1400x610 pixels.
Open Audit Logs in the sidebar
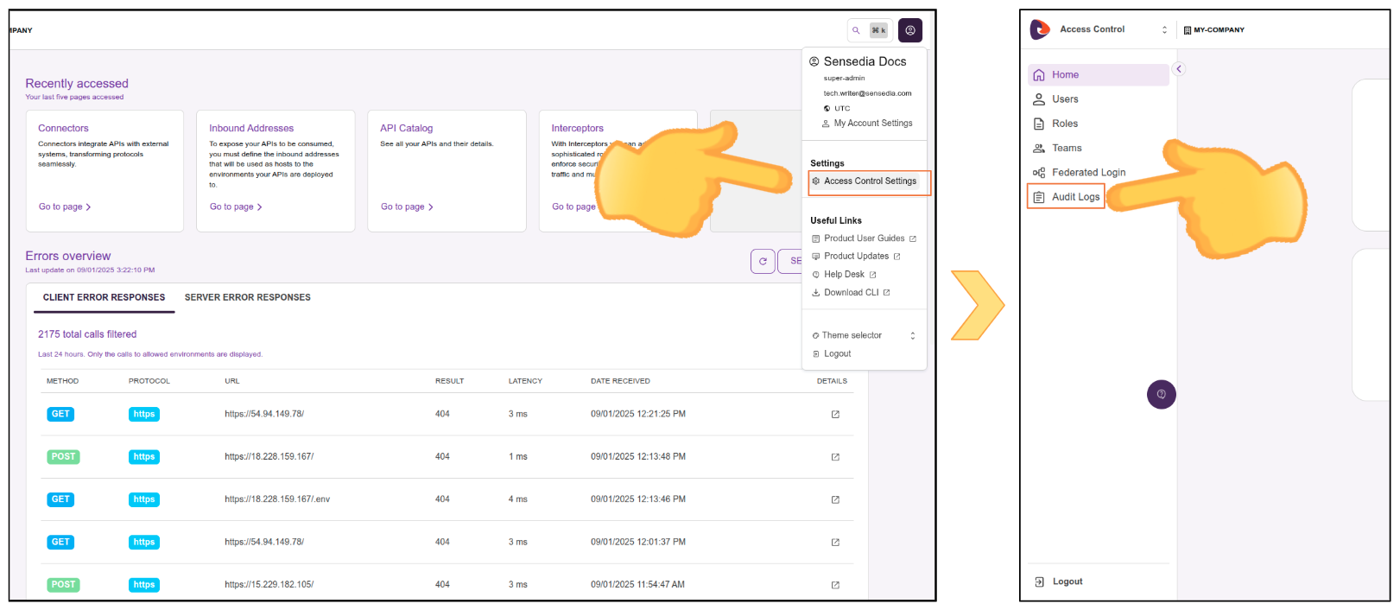pos(1074,197)
